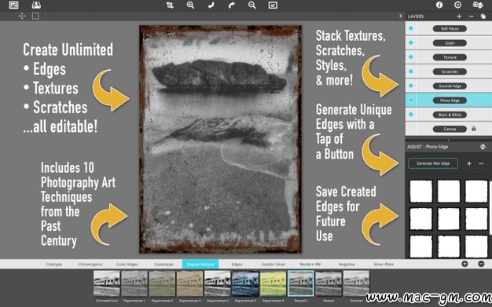The image size is (492, 307).
Task: Switch to the Gelatin Silver tab
Action: [x=274, y=265]
